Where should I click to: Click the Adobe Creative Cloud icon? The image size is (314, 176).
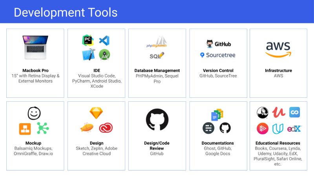(x=106, y=128)
